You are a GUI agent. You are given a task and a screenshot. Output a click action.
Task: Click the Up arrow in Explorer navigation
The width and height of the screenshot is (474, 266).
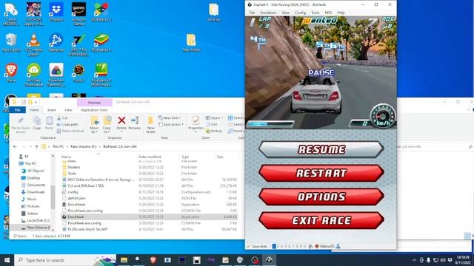point(36,146)
